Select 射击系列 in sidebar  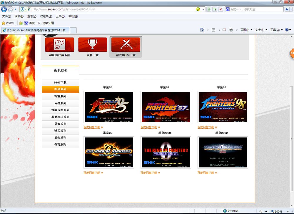pyautogui.click(x=60, y=137)
